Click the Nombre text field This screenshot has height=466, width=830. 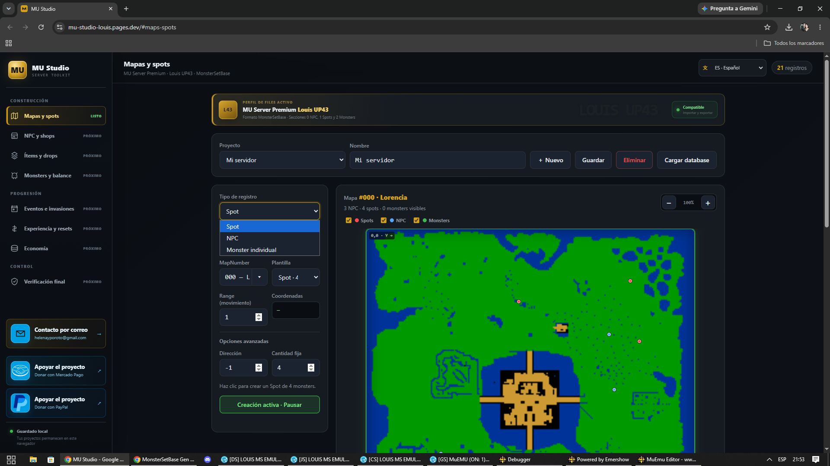click(437, 160)
